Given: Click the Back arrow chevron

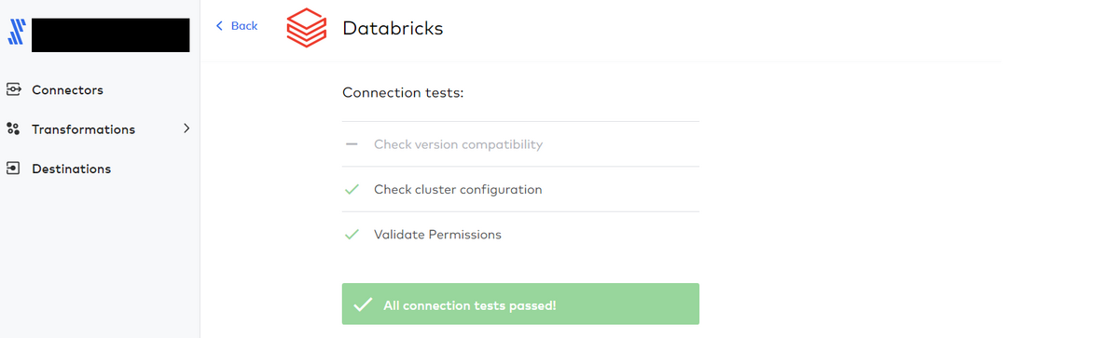Looking at the screenshot, I should click(220, 26).
